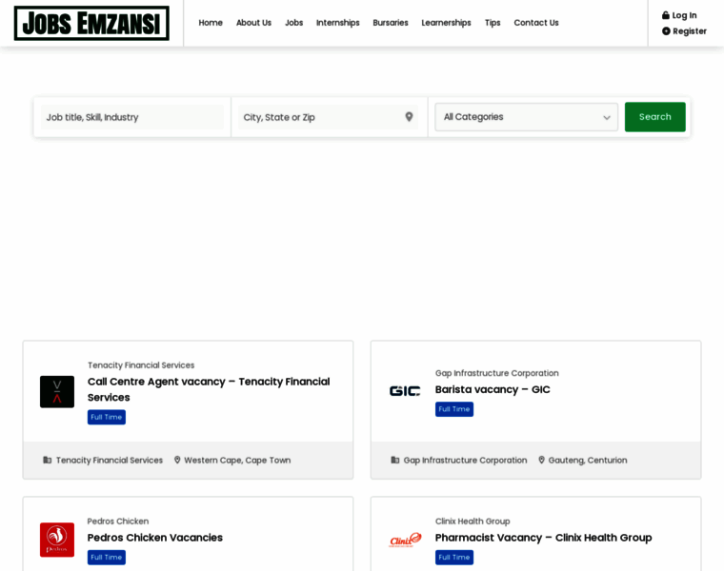Click the location pin in the city field
This screenshot has width=724, height=571.
[409, 117]
